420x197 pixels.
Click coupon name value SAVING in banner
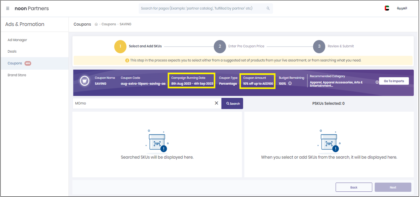tap(100, 84)
